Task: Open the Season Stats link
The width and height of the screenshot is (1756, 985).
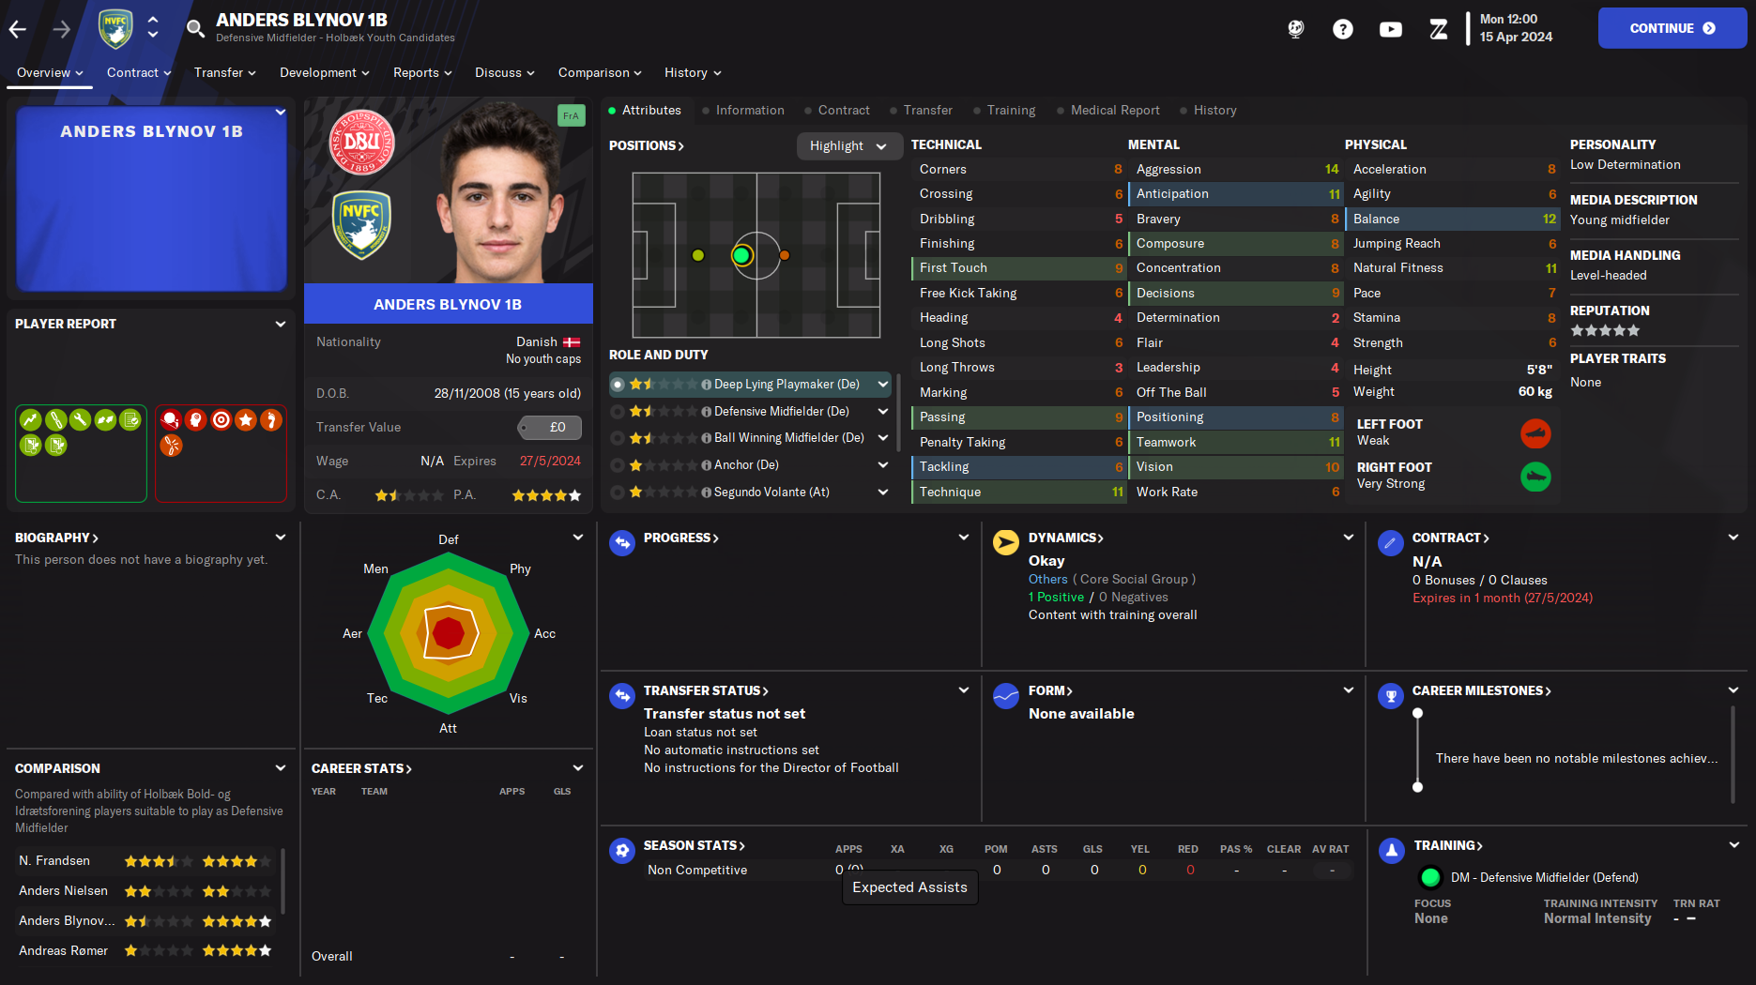Action: [x=694, y=846]
